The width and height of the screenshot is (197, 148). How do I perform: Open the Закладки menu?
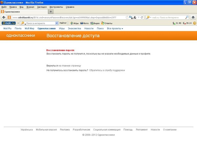[x=42, y=7]
